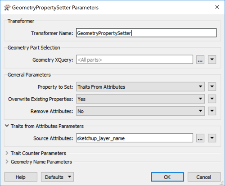Open arrow menu beside Property to Set
The height and width of the screenshot is (186, 225).
(x=212, y=86)
